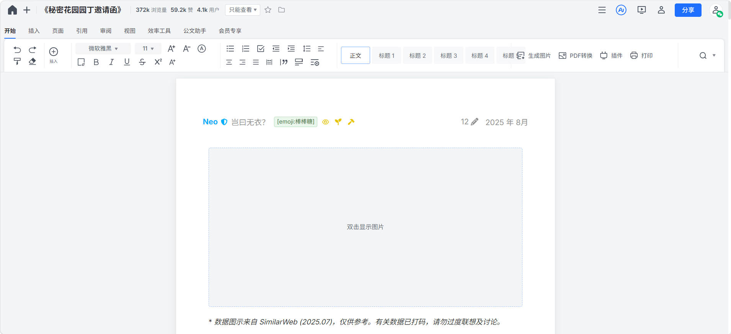Insert a block quote
The height and width of the screenshot is (334, 731).
(x=284, y=62)
